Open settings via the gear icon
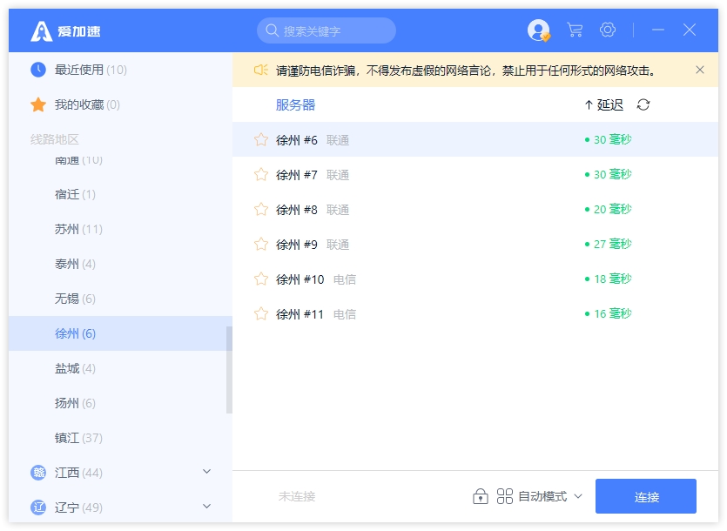The image size is (727, 531). pyautogui.click(x=608, y=30)
